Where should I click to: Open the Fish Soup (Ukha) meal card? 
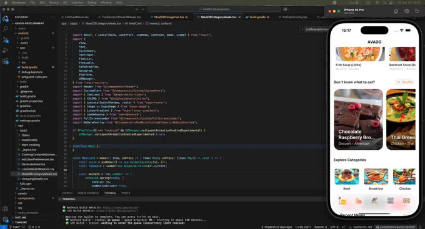click(360, 59)
